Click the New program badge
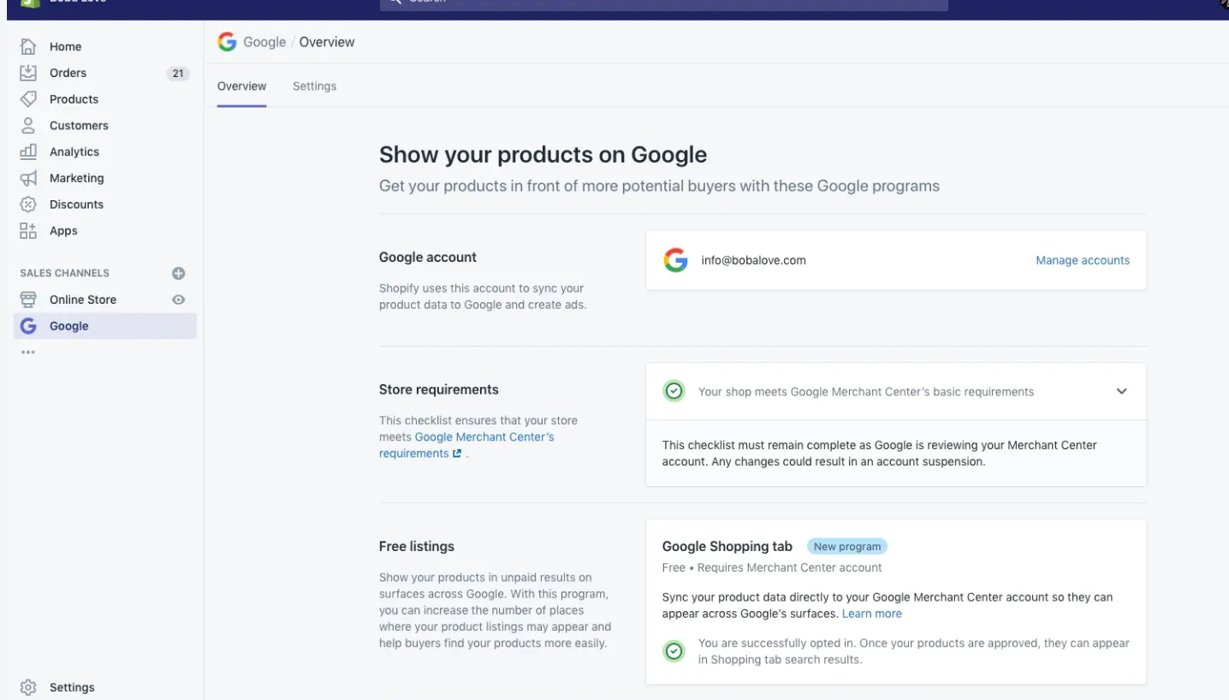 point(847,546)
